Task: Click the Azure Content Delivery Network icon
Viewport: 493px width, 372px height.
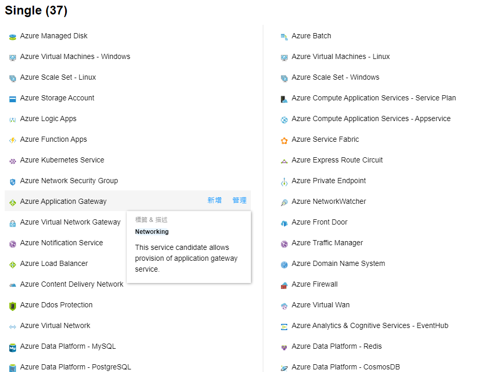Action: 12,286
